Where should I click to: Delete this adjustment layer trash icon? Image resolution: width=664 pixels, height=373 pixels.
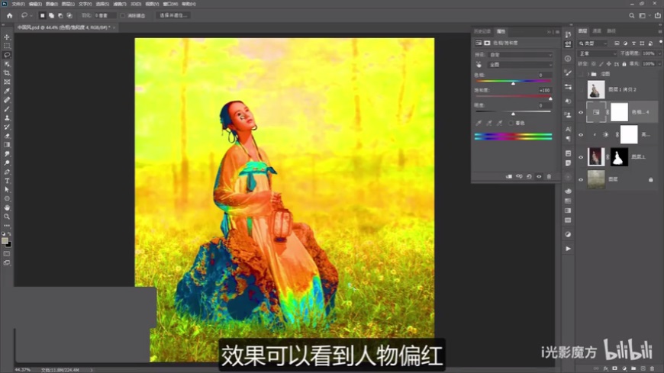[549, 176]
